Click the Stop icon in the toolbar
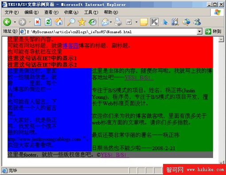Screen dimensions: 226x175 click(38, 22)
